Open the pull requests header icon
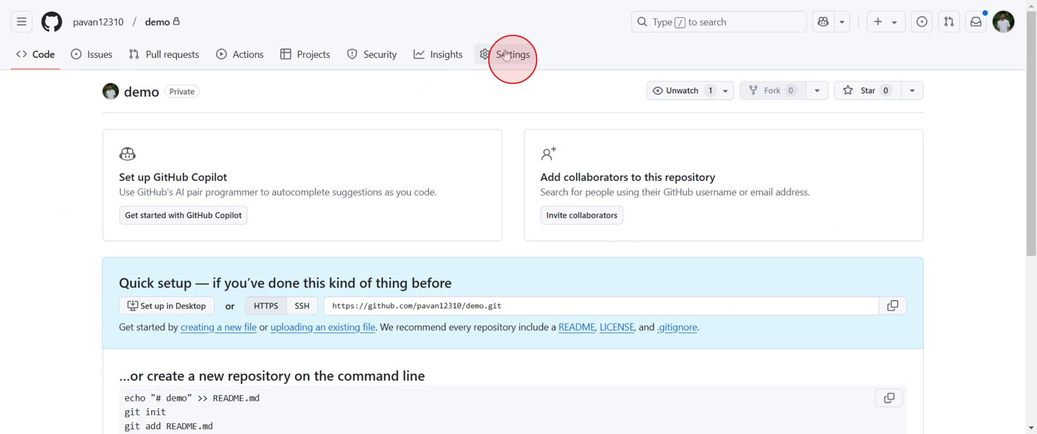This screenshot has height=434, width=1037. point(949,22)
